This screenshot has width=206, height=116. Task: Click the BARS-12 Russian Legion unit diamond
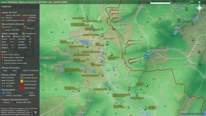click(178, 19)
